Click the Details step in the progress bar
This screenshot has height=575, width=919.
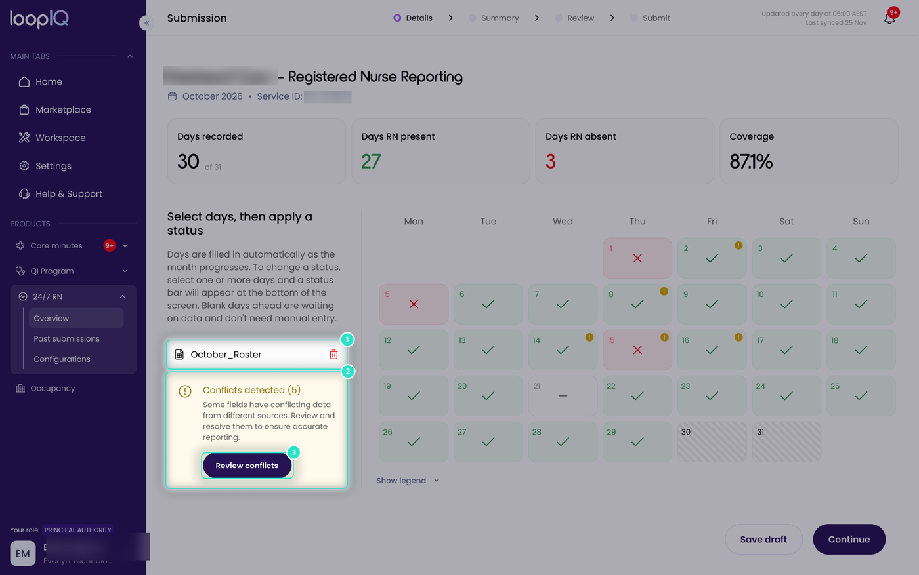(413, 18)
